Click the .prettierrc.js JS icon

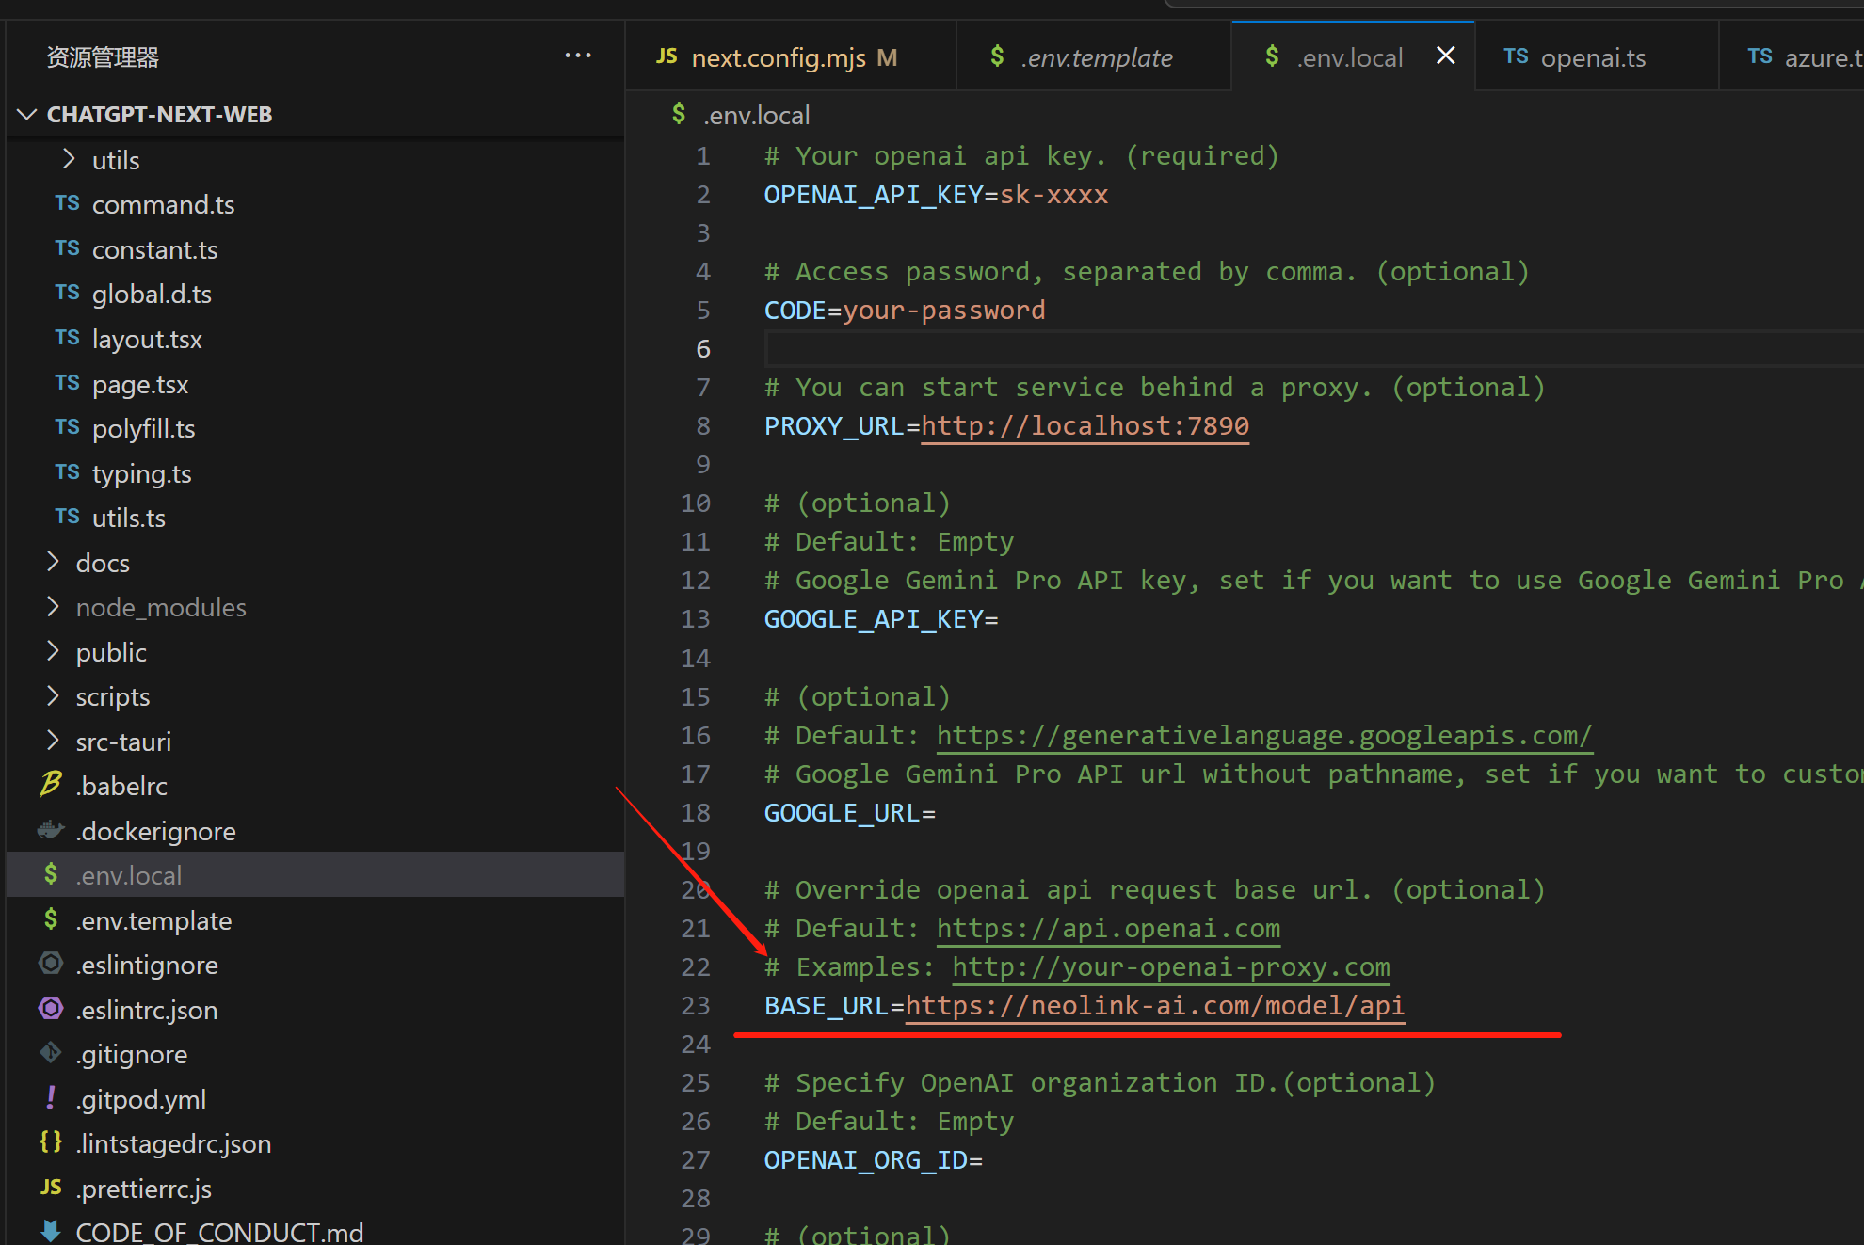(51, 1188)
